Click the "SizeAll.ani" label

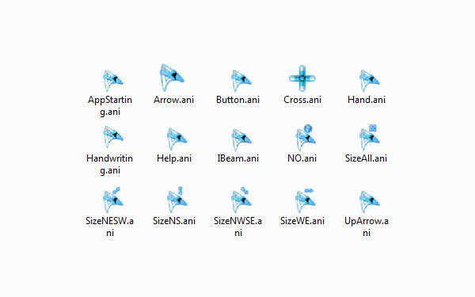click(x=367, y=158)
